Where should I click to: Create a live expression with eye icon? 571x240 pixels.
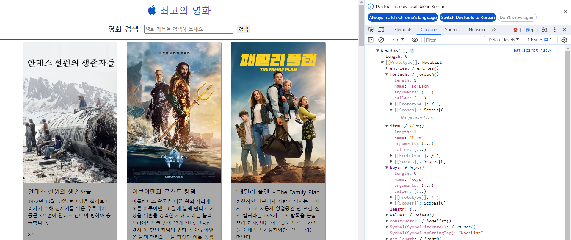click(x=415, y=40)
